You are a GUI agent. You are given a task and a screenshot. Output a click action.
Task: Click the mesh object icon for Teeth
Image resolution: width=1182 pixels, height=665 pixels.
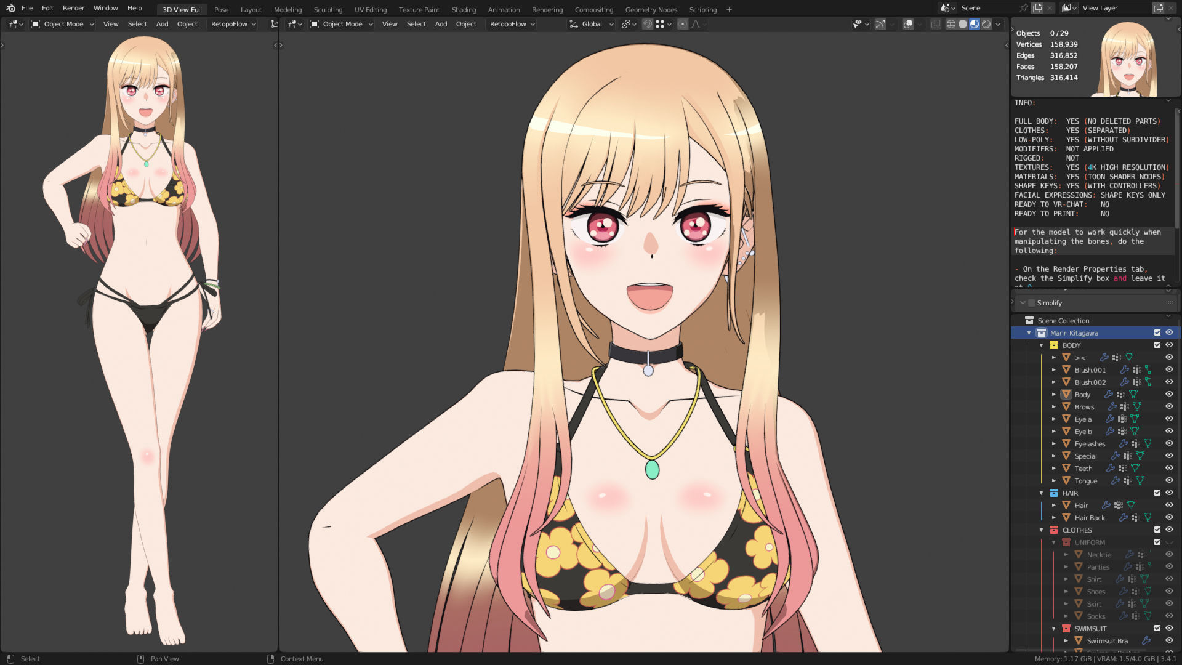tap(1066, 468)
